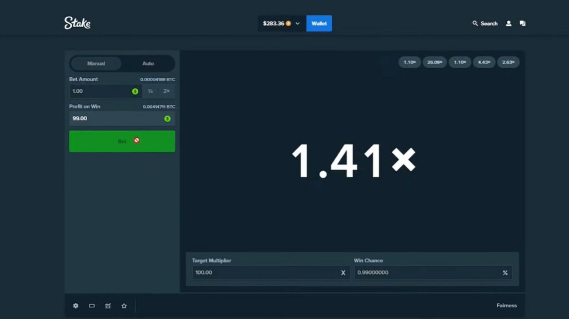This screenshot has width=569, height=319.
Task: Switch to Auto betting mode
Action: pos(148,63)
